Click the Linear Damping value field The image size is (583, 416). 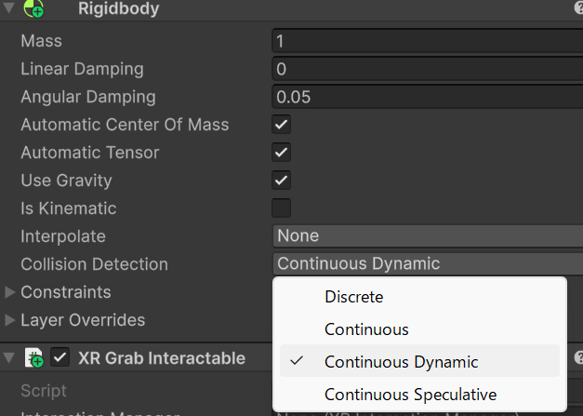(x=428, y=69)
